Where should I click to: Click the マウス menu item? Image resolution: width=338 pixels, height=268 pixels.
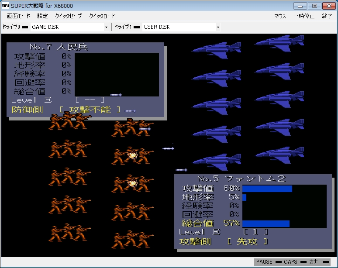pyautogui.click(x=280, y=16)
